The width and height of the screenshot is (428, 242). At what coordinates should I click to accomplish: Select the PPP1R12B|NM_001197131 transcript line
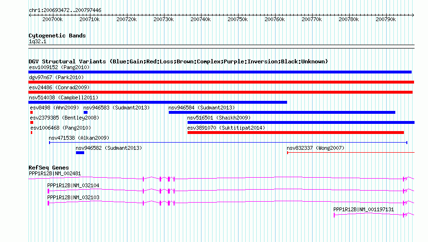[x=374, y=215]
